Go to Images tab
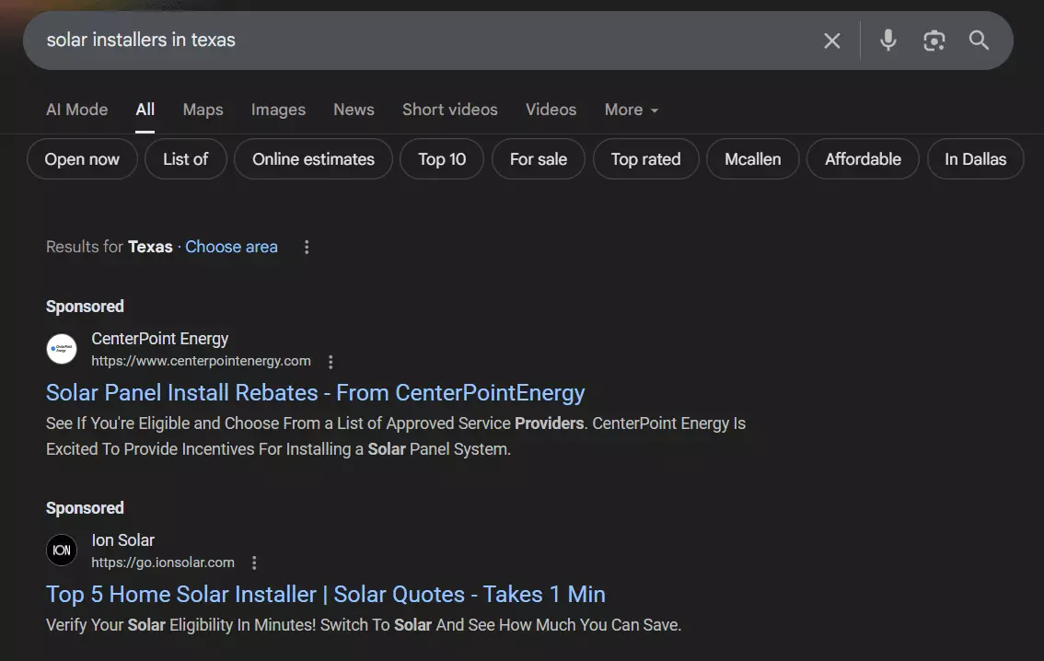The width and height of the screenshot is (1044, 661). tap(278, 110)
